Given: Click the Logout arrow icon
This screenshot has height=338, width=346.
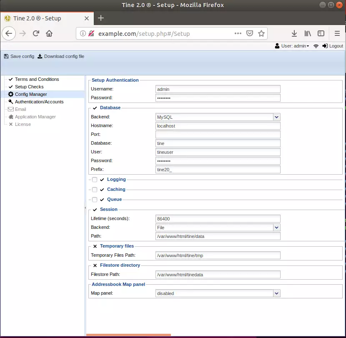Looking at the screenshot, I should point(325,46).
